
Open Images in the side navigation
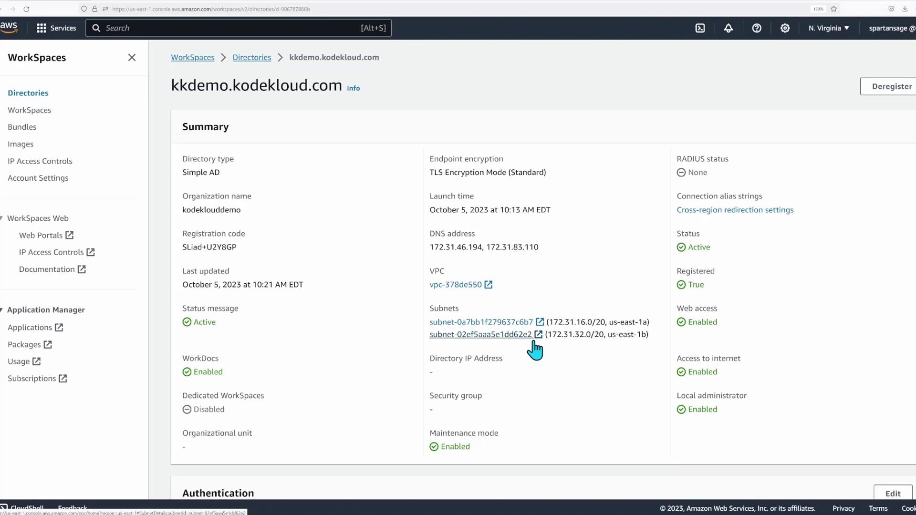(x=21, y=144)
